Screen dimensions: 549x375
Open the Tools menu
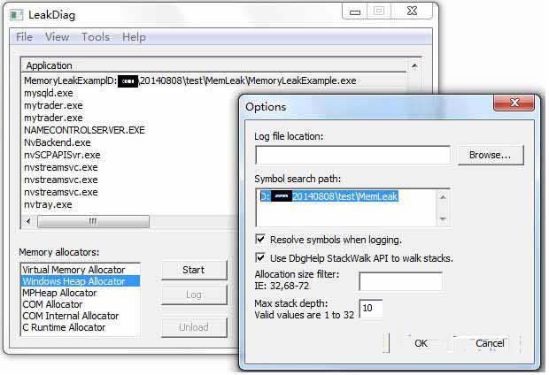tap(96, 37)
